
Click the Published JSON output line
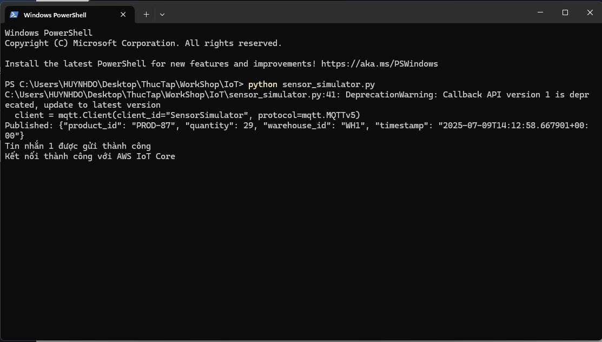click(296, 126)
